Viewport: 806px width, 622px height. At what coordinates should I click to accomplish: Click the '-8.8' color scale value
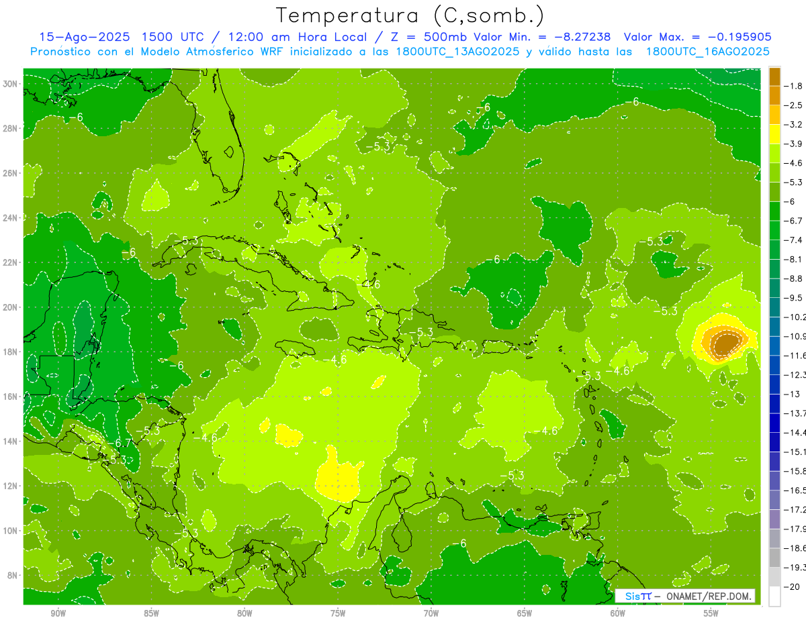point(793,278)
